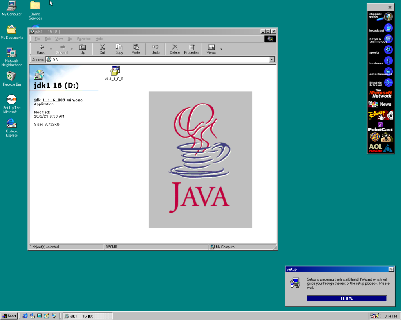Open the Help menu
The width and height of the screenshot is (401, 320).
tap(99, 39)
